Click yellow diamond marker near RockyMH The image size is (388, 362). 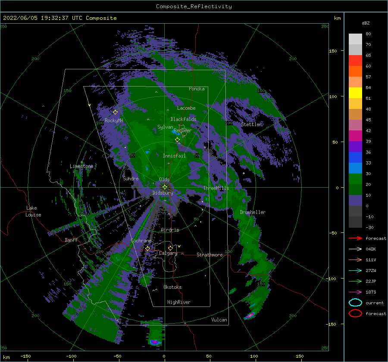tap(115, 112)
